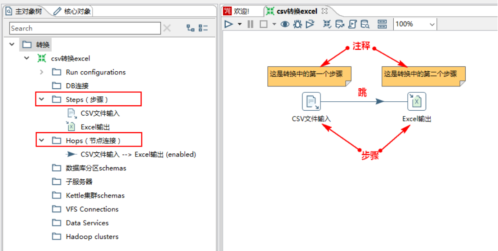Run the transformation with the play icon
498x251 pixels.
(x=229, y=24)
